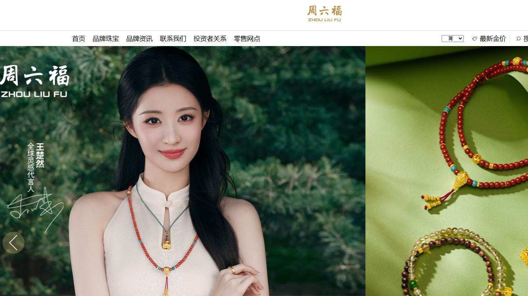
Task: Open 品牌珠宝 menu item
Action: pyautogui.click(x=106, y=39)
